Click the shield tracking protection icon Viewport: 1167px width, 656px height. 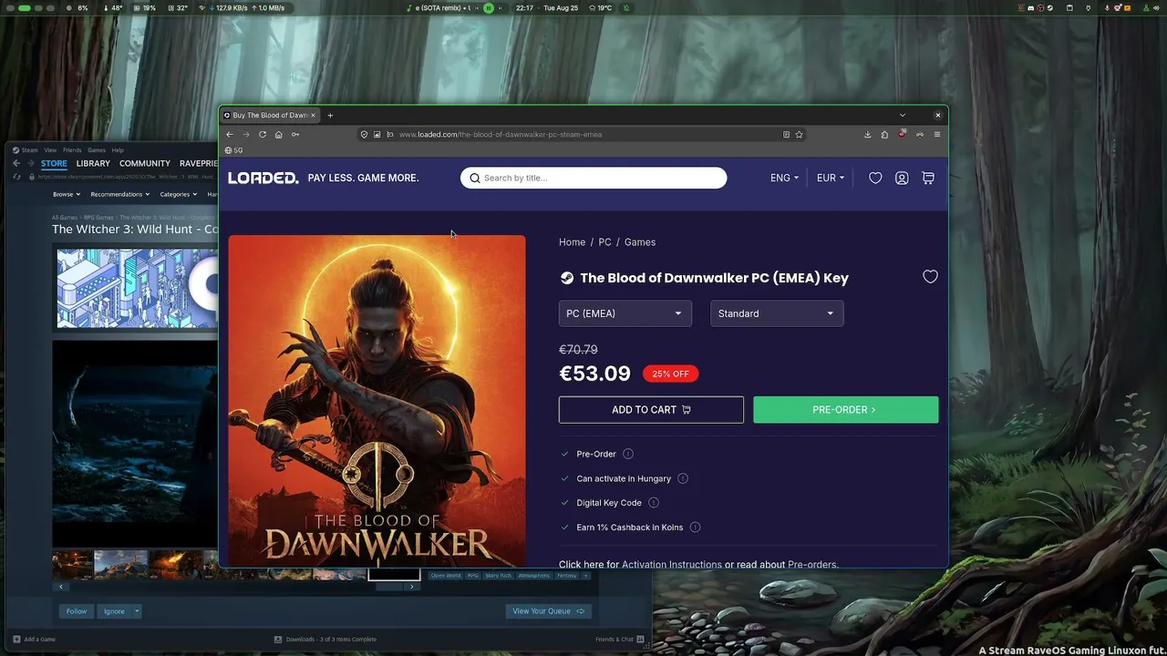click(364, 135)
